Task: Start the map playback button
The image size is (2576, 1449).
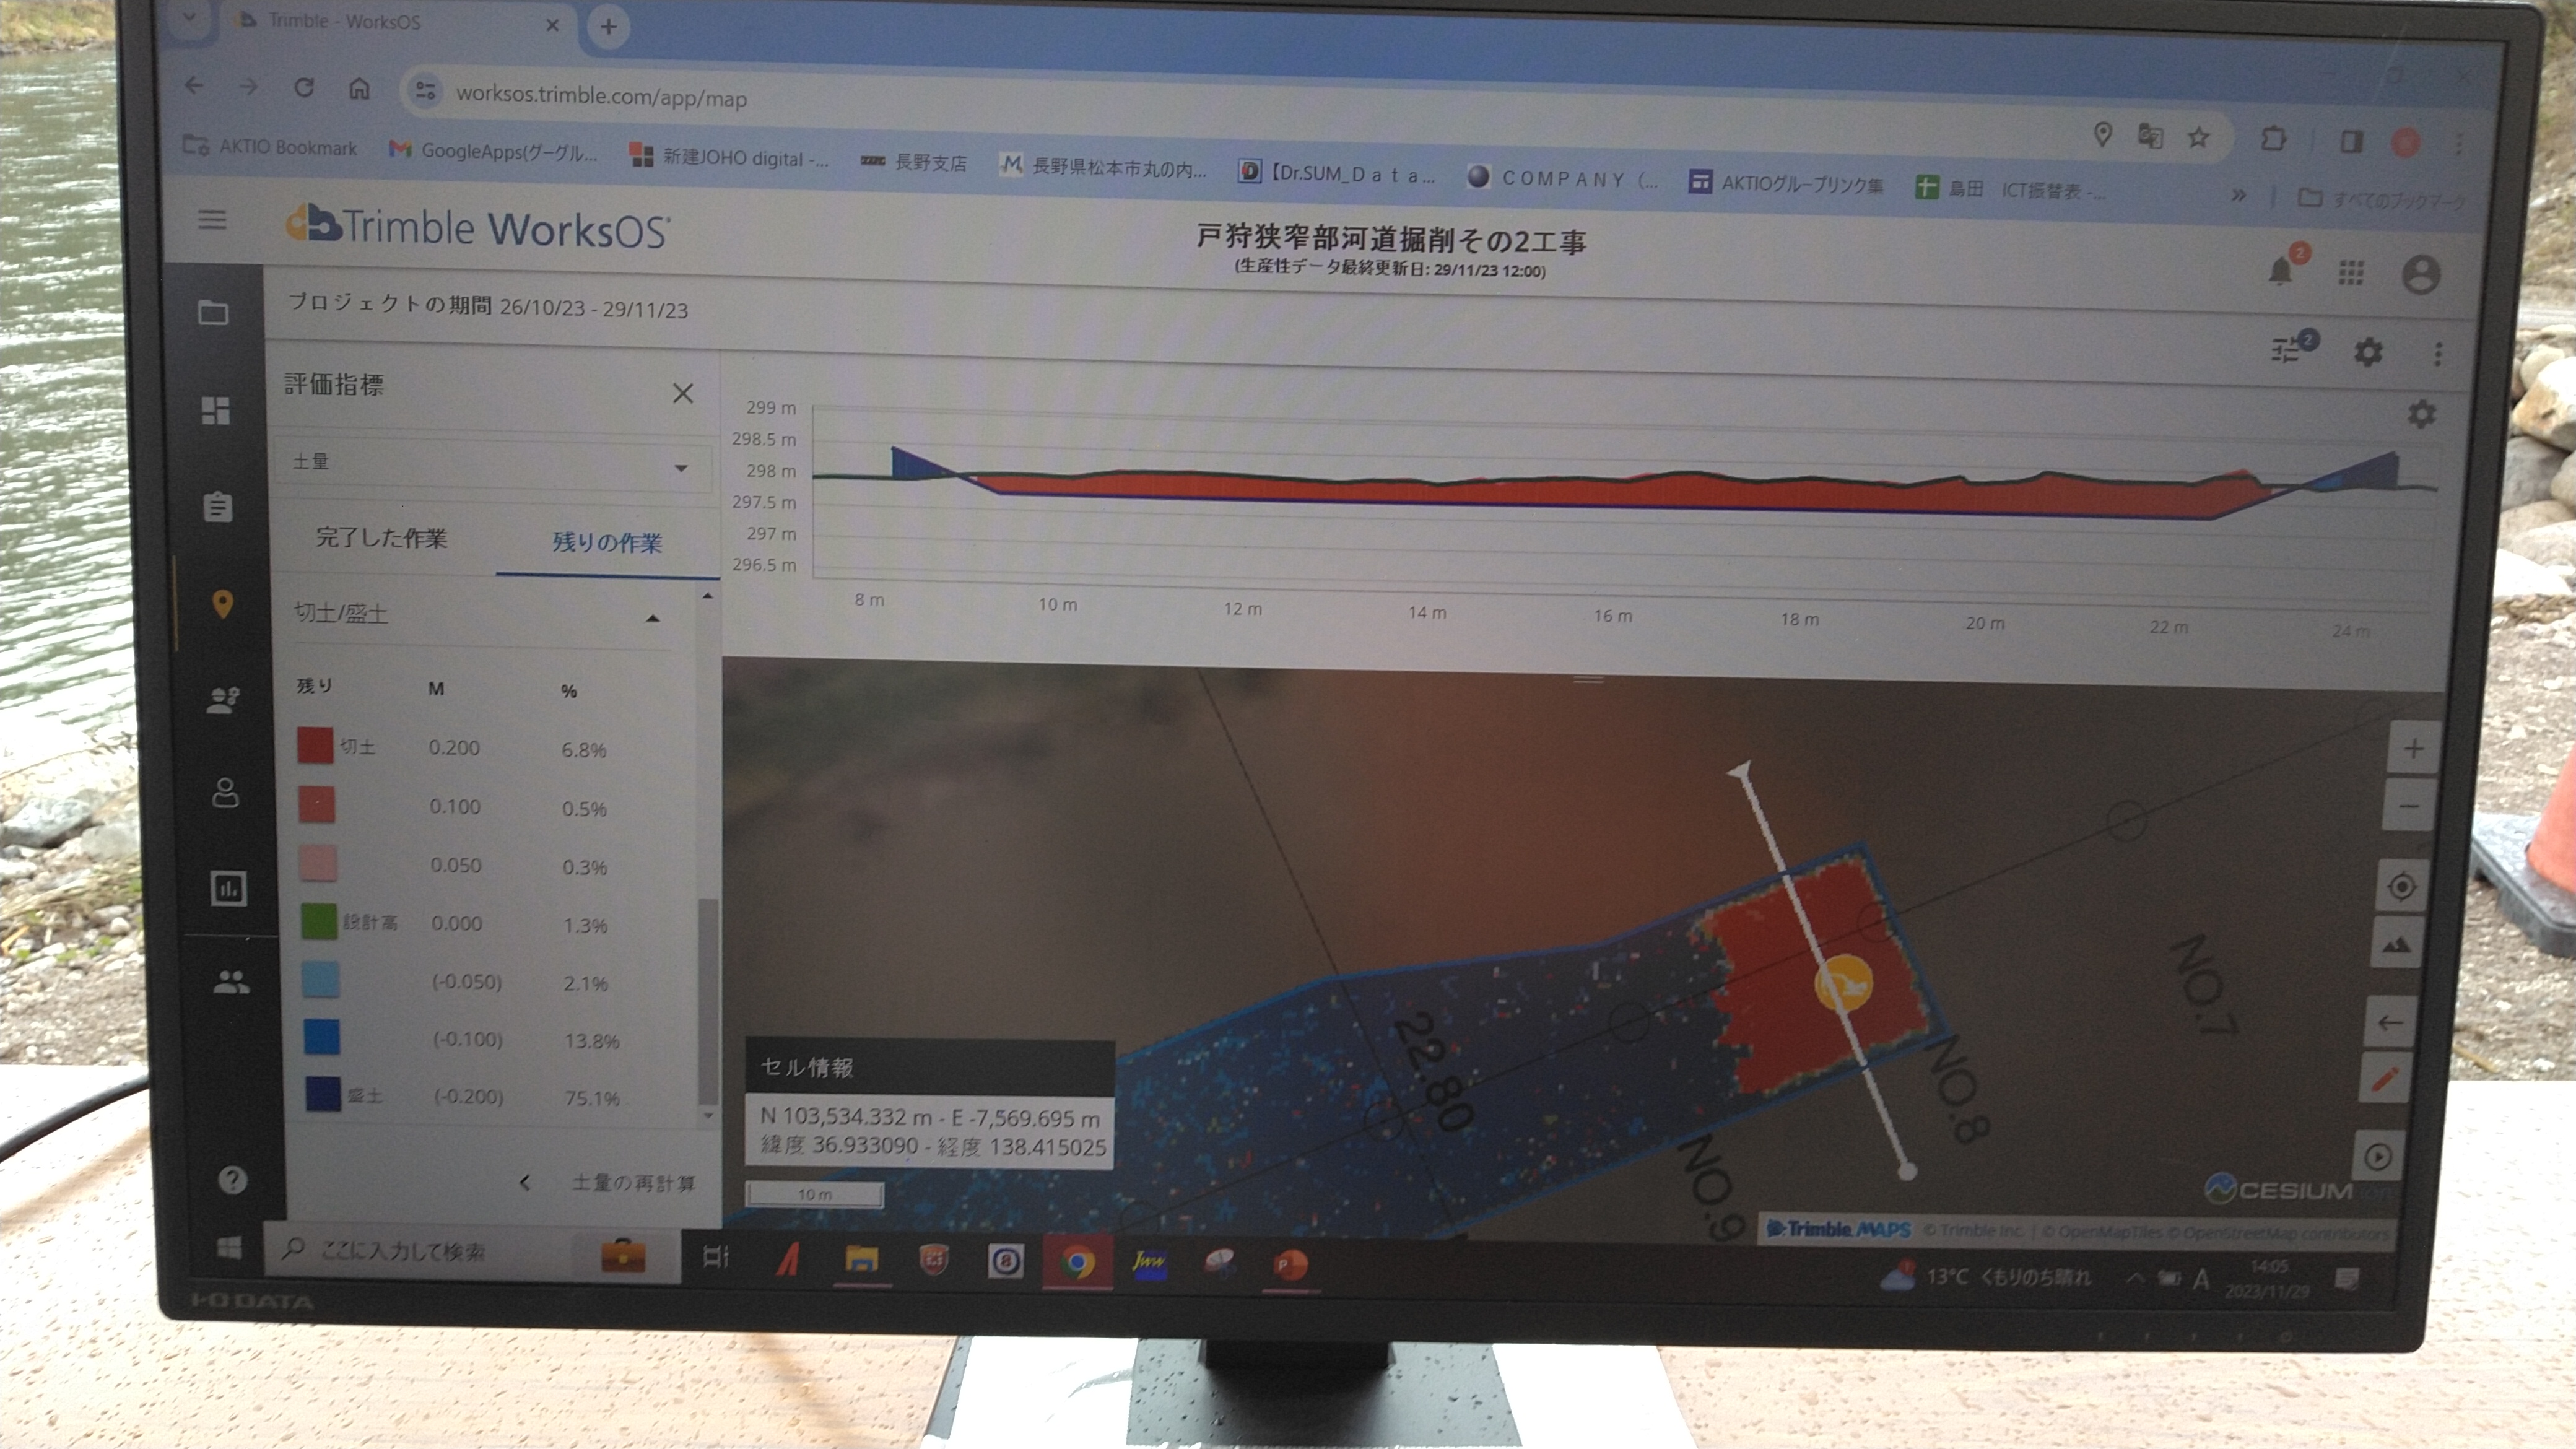Action: click(x=2378, y=1157)
